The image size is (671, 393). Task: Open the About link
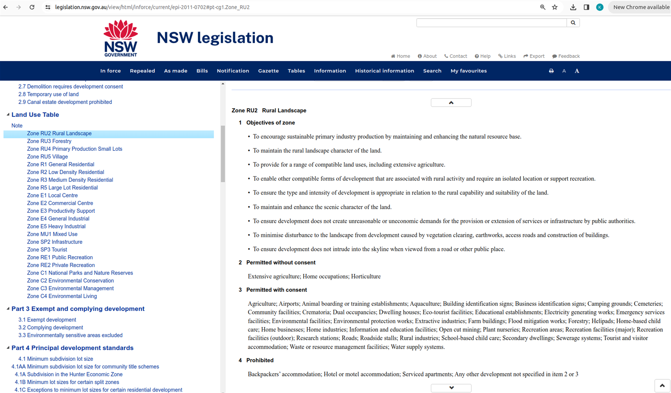tap(427, 56)
